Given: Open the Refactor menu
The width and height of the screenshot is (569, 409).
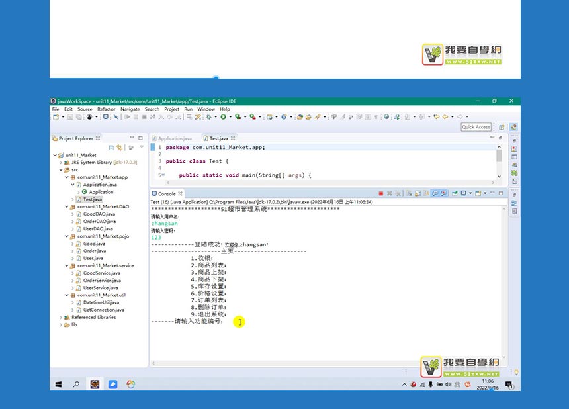Looking at the screenshot, I should [107, 109].
